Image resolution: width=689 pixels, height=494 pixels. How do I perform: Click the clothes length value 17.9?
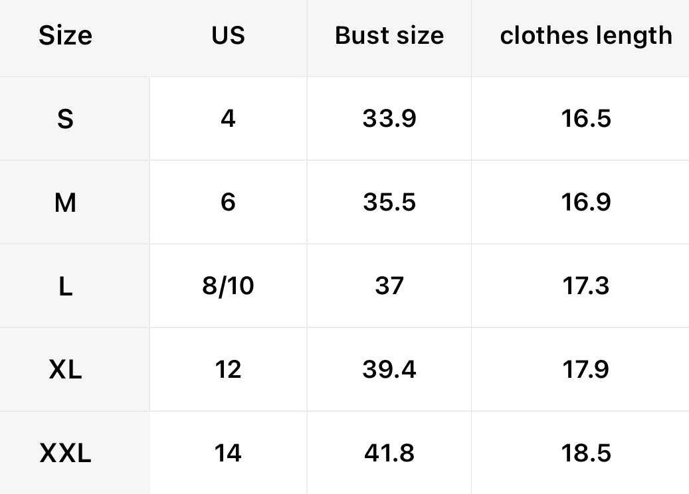(585, 370)
